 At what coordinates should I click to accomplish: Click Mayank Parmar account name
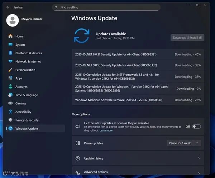coord(32,19)
